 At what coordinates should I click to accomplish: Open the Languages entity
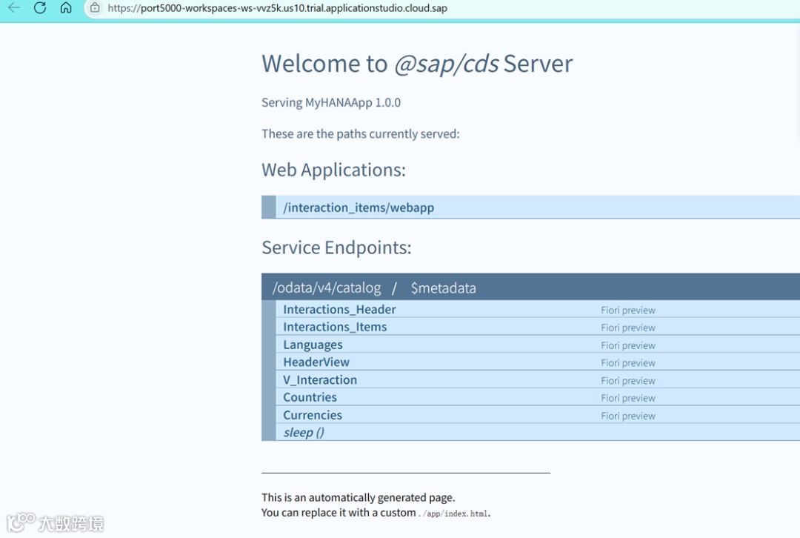(313, 345)
